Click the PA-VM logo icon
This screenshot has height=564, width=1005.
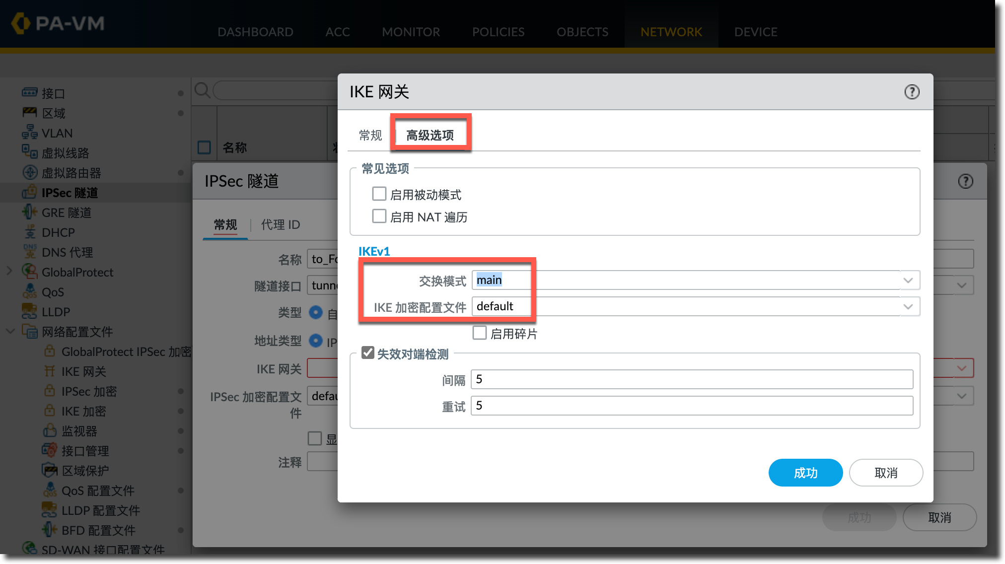(21, 23)
